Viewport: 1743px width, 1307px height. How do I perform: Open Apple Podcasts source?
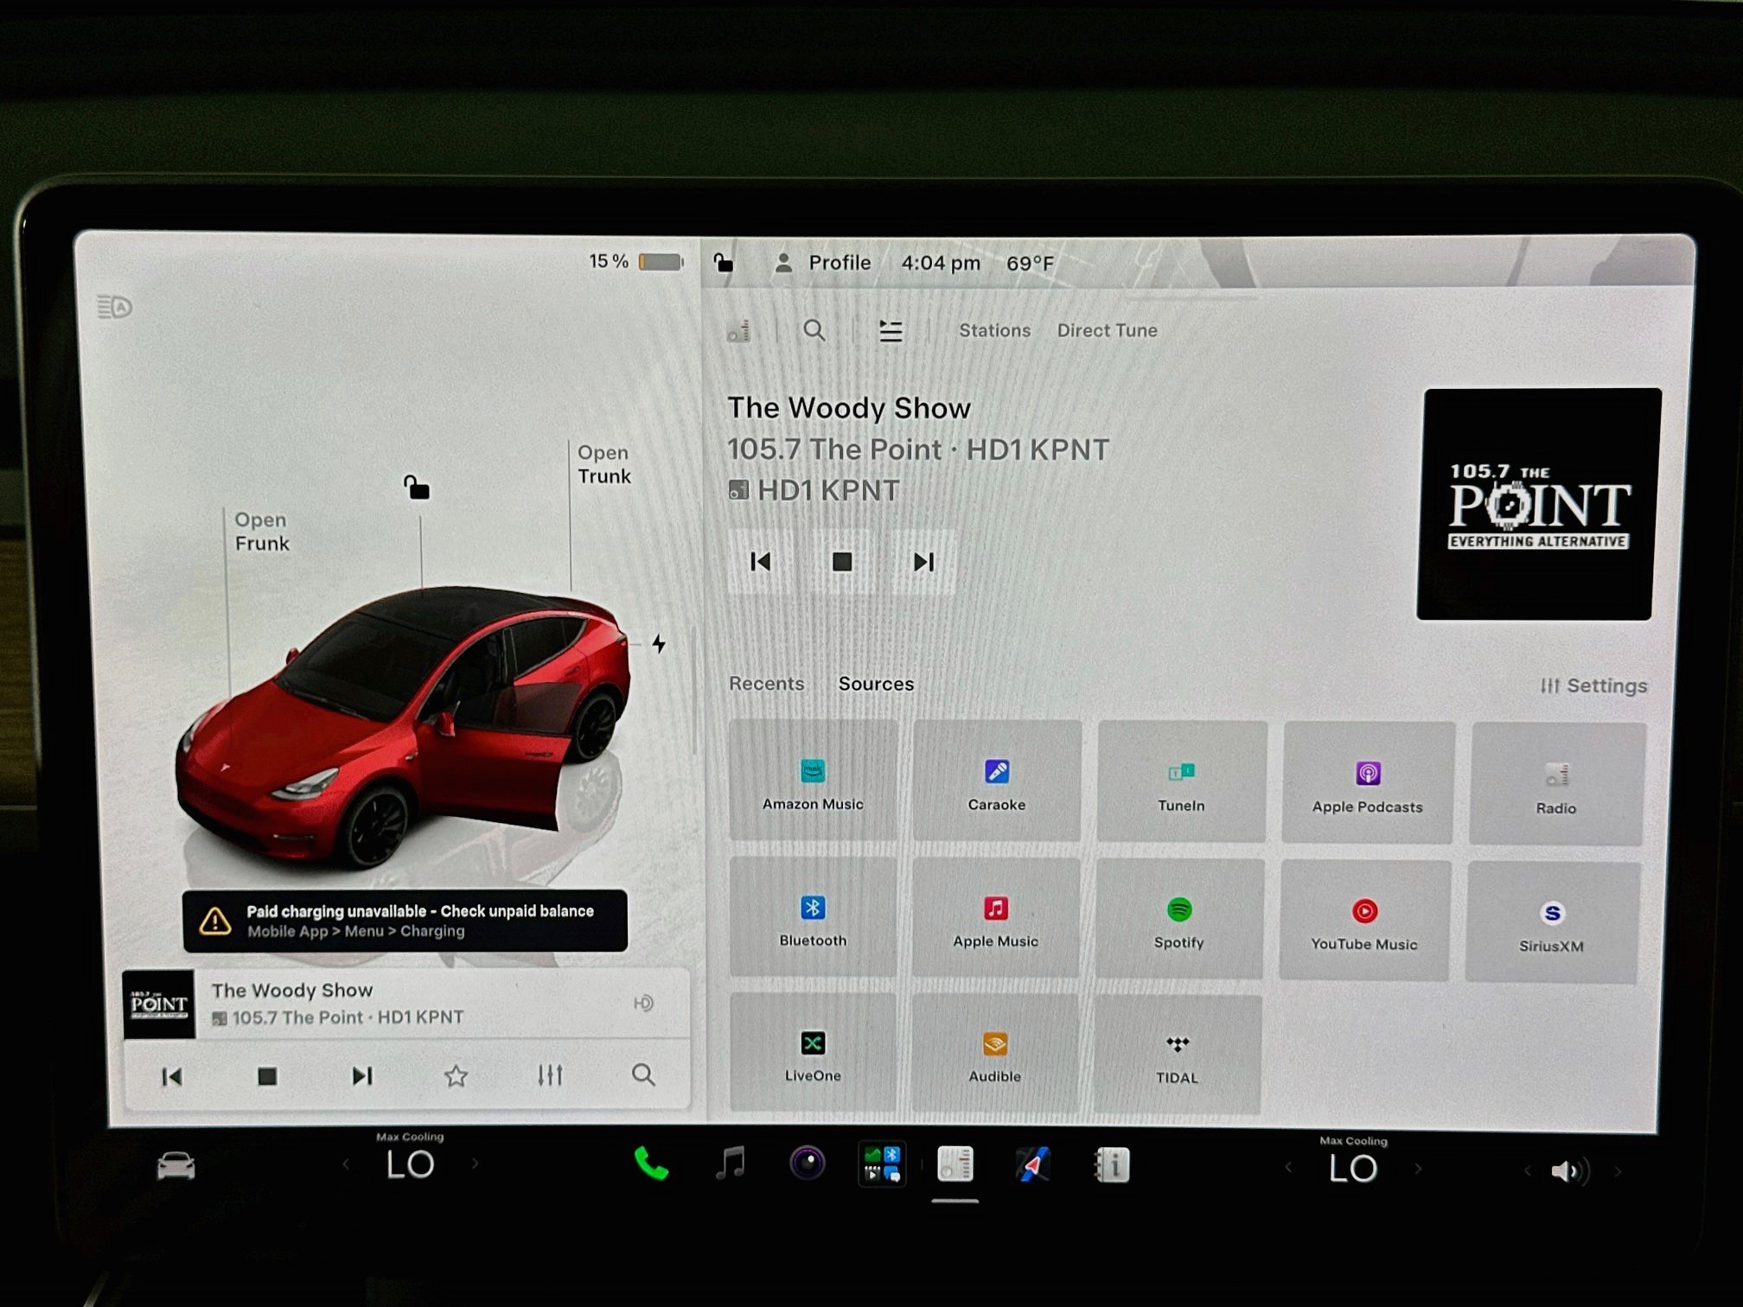(1368, 783)
